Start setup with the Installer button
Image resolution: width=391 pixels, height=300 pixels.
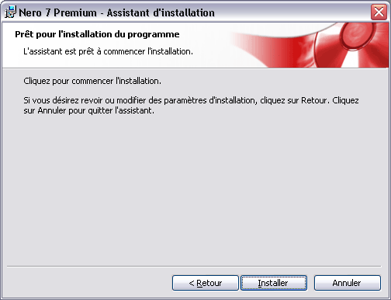pyautogui.click(x=274, y=283)
